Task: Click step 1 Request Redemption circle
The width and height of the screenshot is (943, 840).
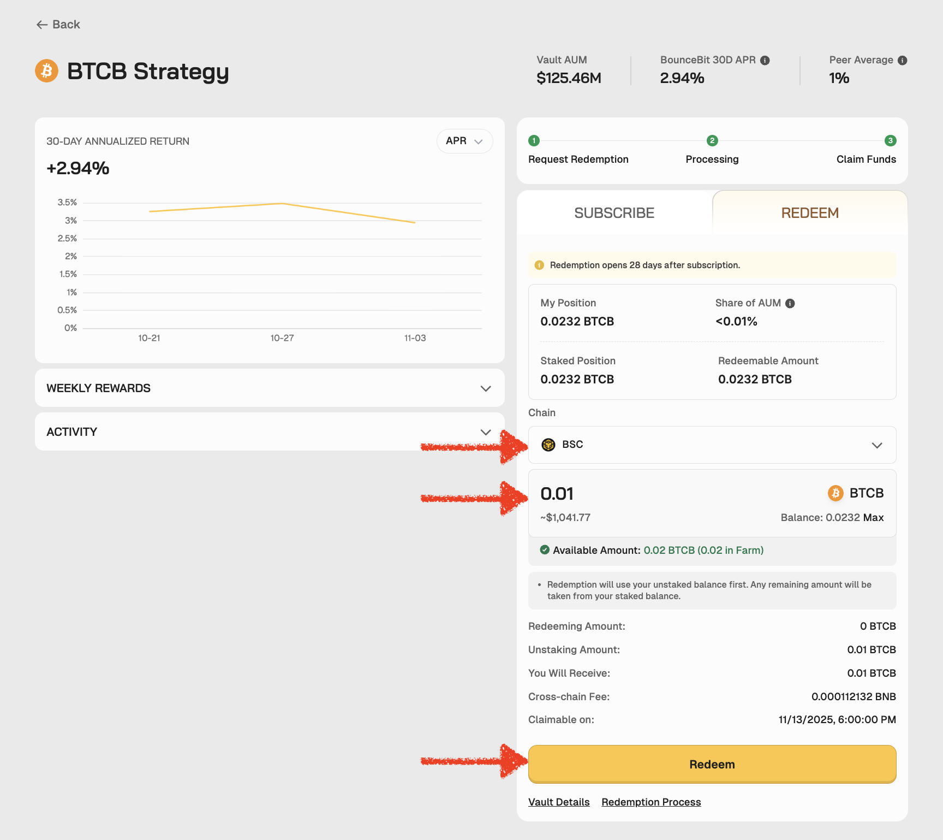Action: tap(534, 141)
